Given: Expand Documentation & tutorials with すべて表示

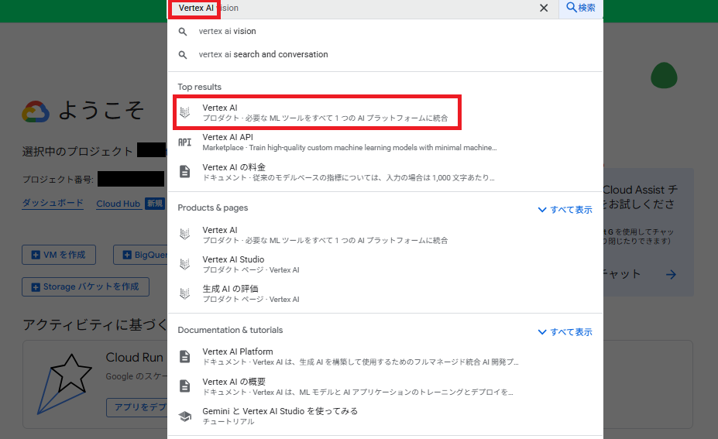Looking at the screenshot, I should coord(565,332).
